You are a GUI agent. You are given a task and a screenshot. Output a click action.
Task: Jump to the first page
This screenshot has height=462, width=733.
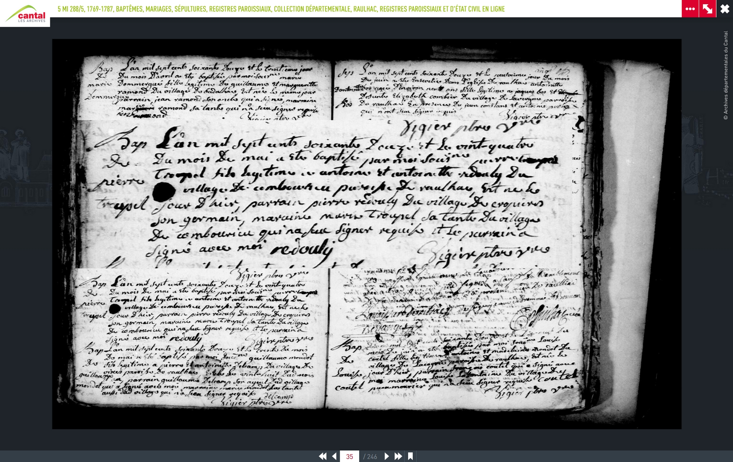point(323,456)
